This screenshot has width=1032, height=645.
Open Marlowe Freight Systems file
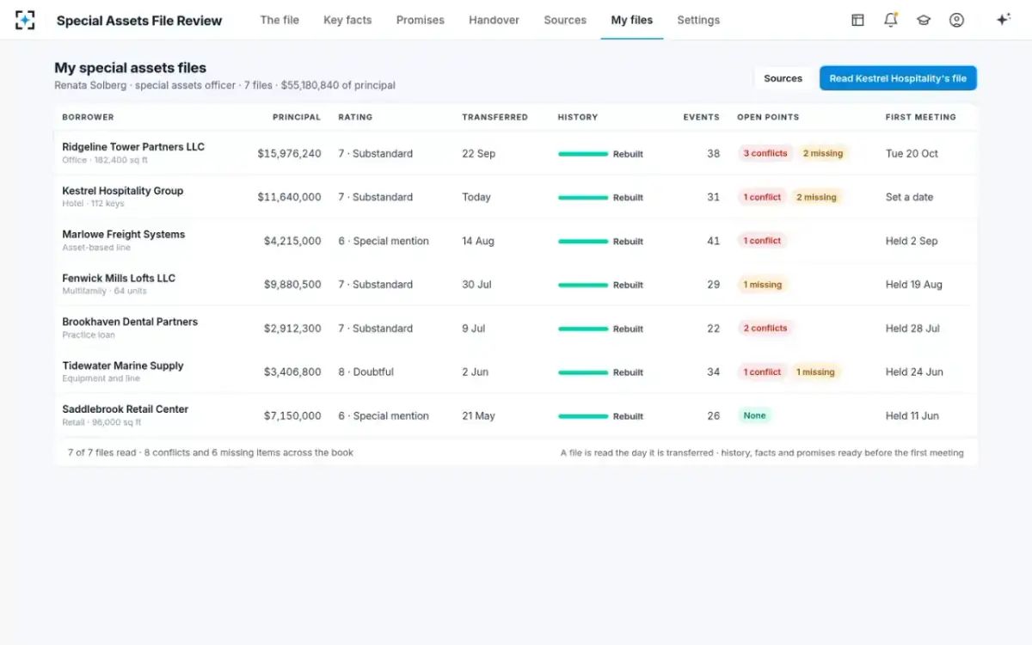point(124,234)
